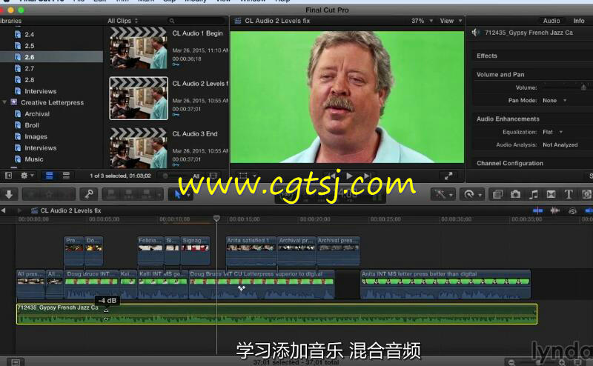Open the Equalization Flat dropdown
The width and height of the screenshot is (593, 366).
click(x=552, y=132)
